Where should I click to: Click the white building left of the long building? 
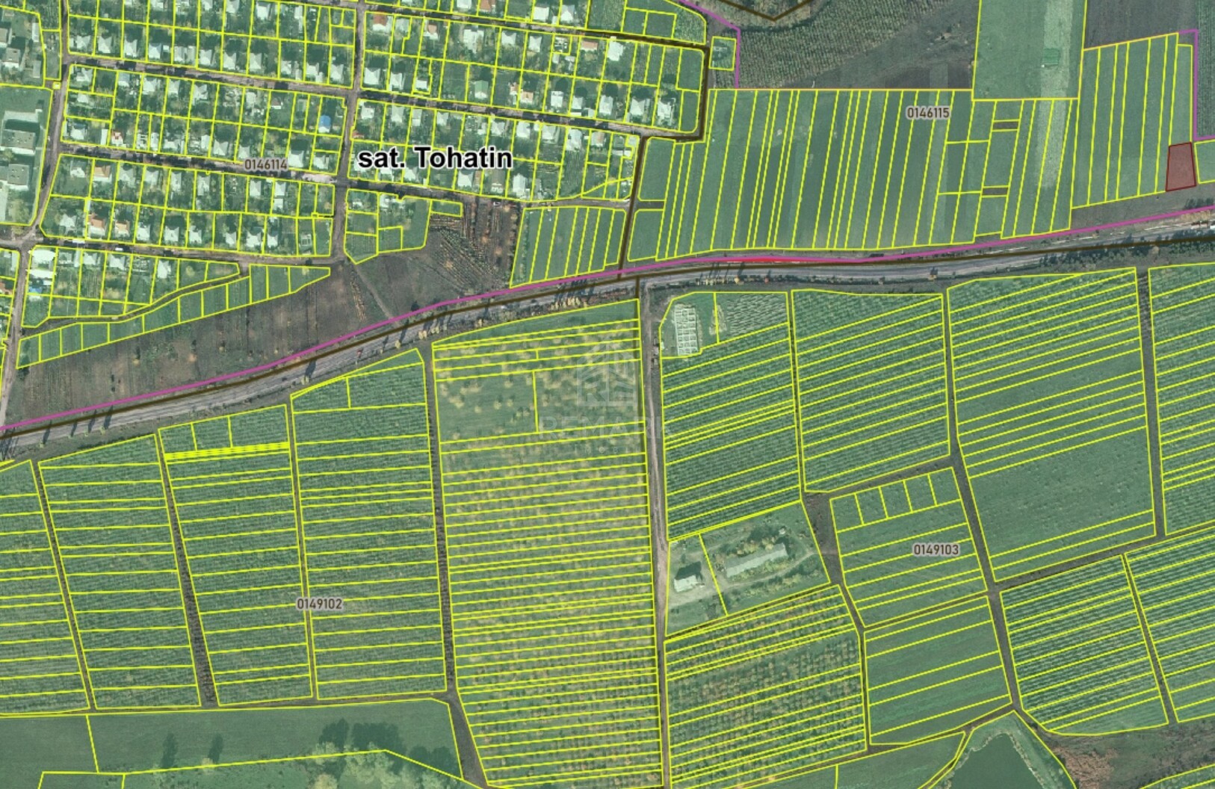[687, 578]
